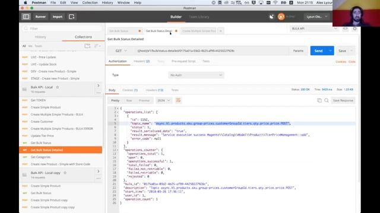Toggle the wrap lines icon in response toolbar
This screenshot has height=213, width=380.
[178, 101]
